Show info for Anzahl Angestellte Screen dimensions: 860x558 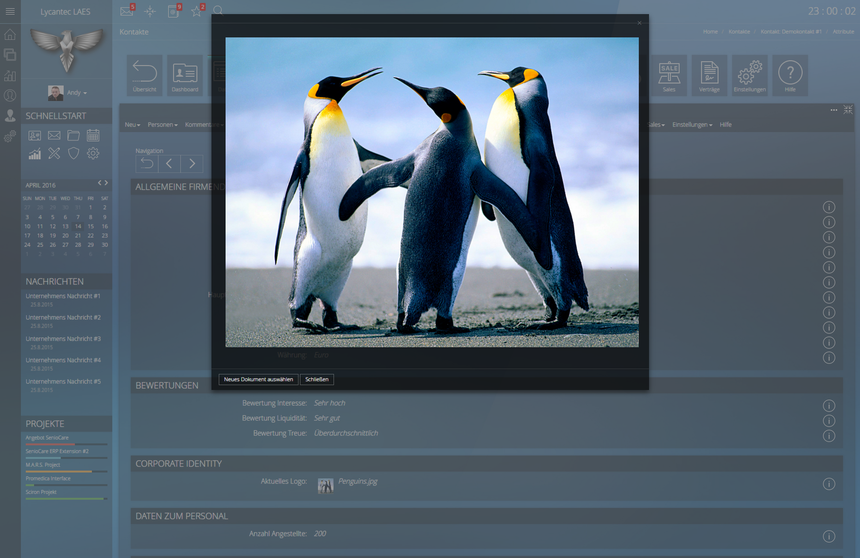(829, 536)
